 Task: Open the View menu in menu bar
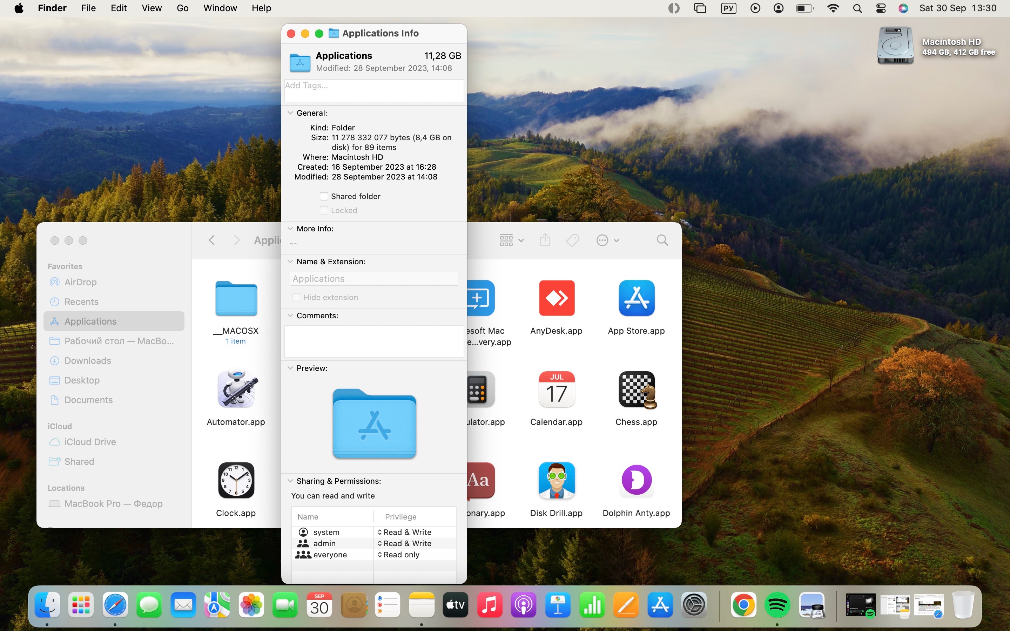151,8
